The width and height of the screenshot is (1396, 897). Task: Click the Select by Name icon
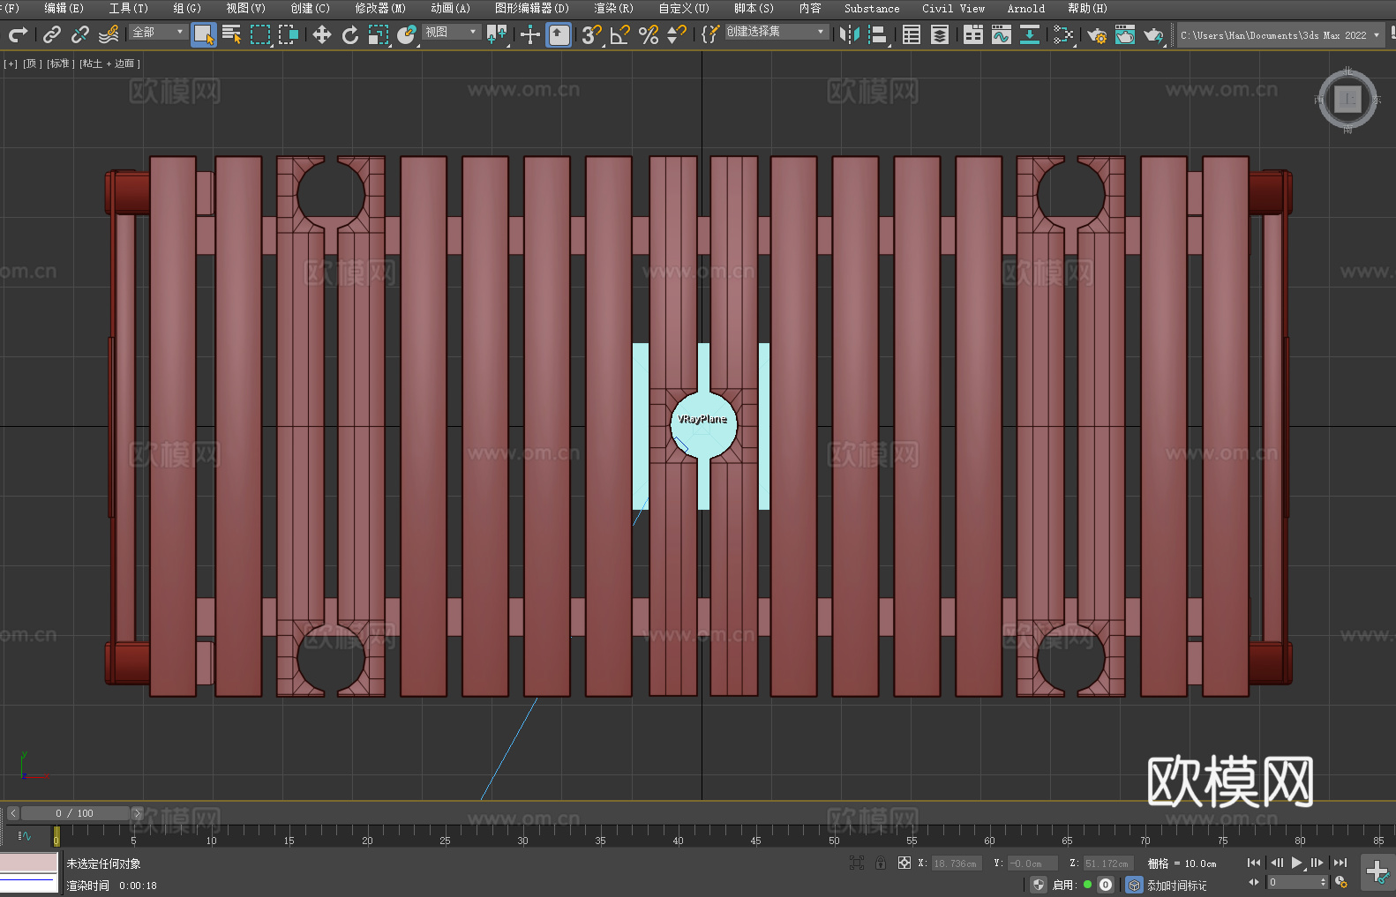(x=232, y=34)
